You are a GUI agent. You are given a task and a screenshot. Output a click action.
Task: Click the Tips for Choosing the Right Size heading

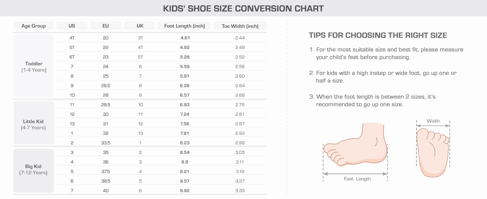[x=378, y=35]
